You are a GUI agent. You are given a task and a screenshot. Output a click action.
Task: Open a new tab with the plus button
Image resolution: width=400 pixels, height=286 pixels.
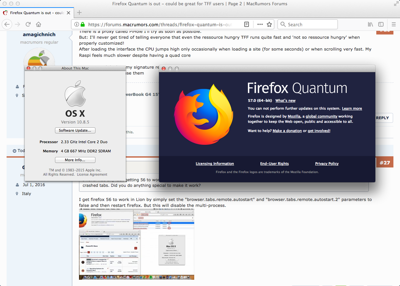79,13
